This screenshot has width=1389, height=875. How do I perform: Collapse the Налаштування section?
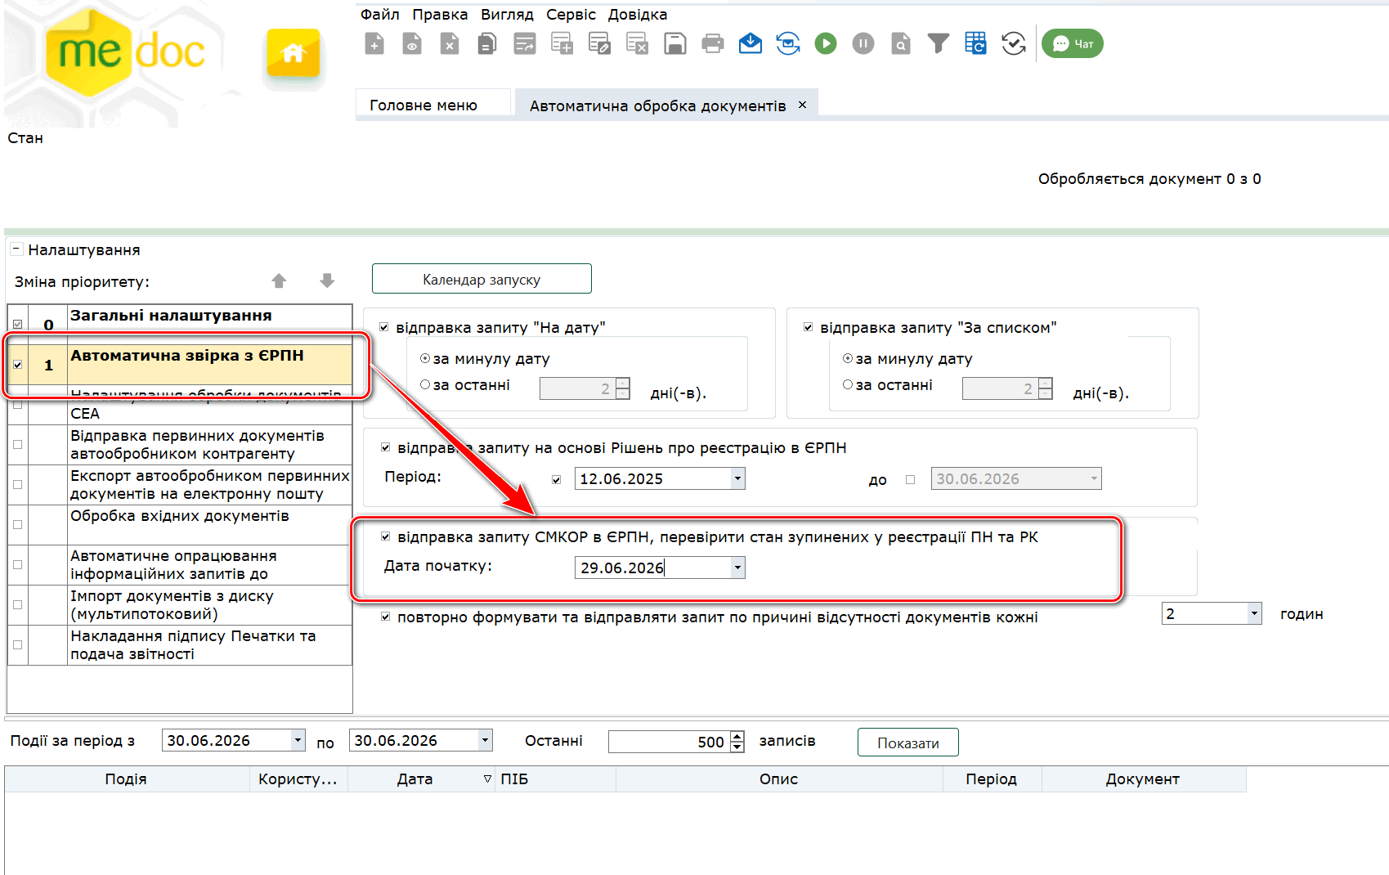click(16, 249)
